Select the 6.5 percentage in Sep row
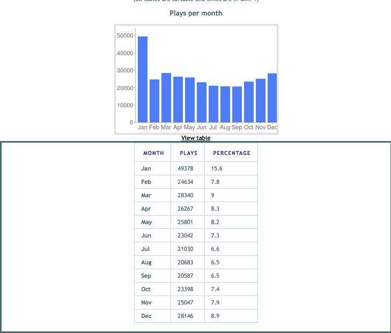The image size is (391, 333). click(215, 276)
